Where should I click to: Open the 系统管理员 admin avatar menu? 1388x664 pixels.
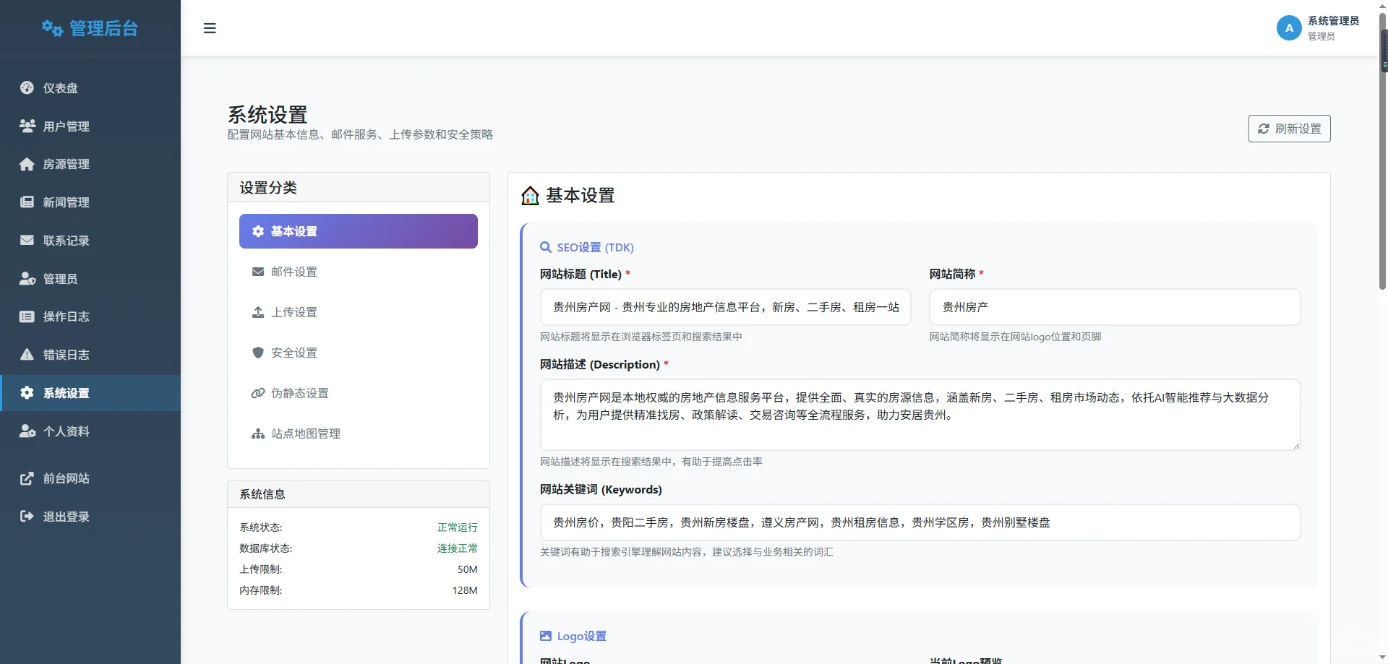tap(1290, 28)
